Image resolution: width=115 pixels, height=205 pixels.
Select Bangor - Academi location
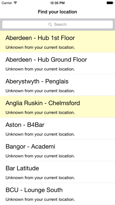pos(58,150)
